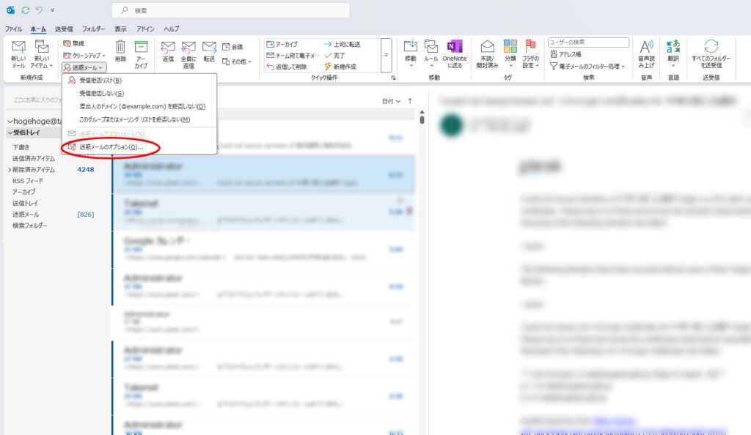Screen dimensions: 751x435
Task: Click the 返信 (Reply) icon
Action: pyautogui.click(x=168, y=48)
